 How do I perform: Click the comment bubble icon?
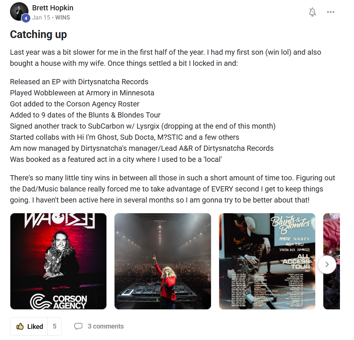pos(78,326)
